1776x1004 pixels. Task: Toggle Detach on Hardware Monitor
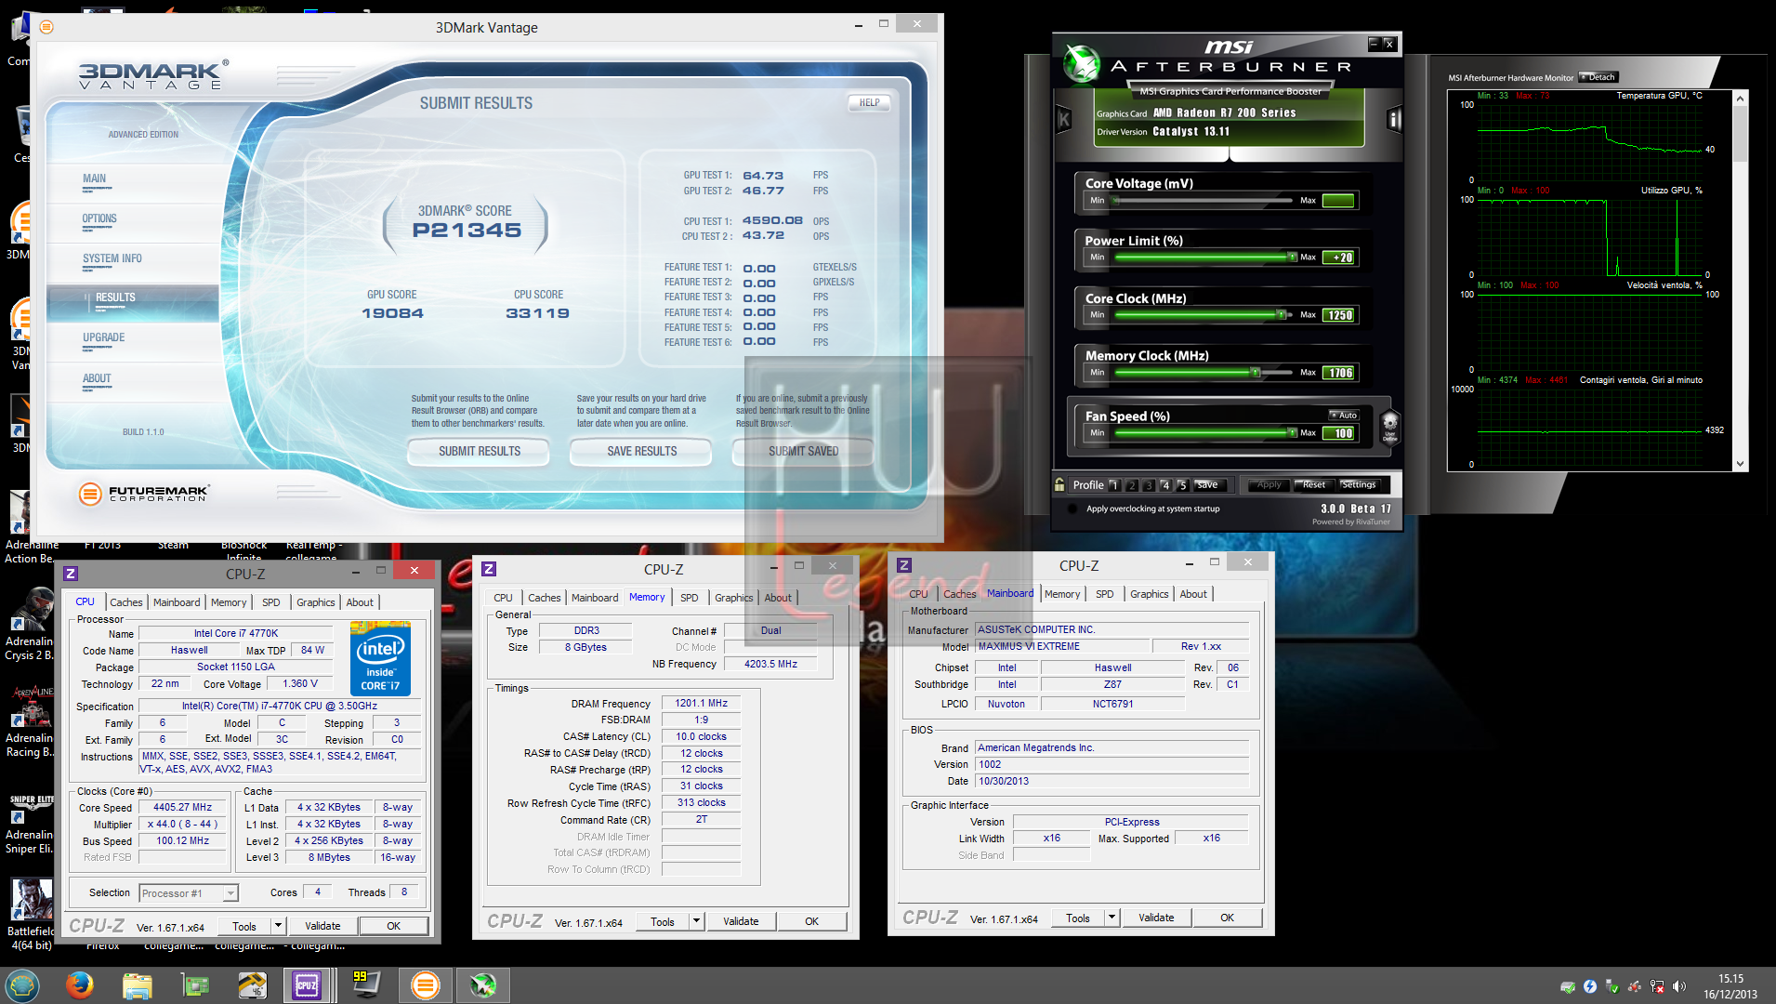(x=1598, y=77)
